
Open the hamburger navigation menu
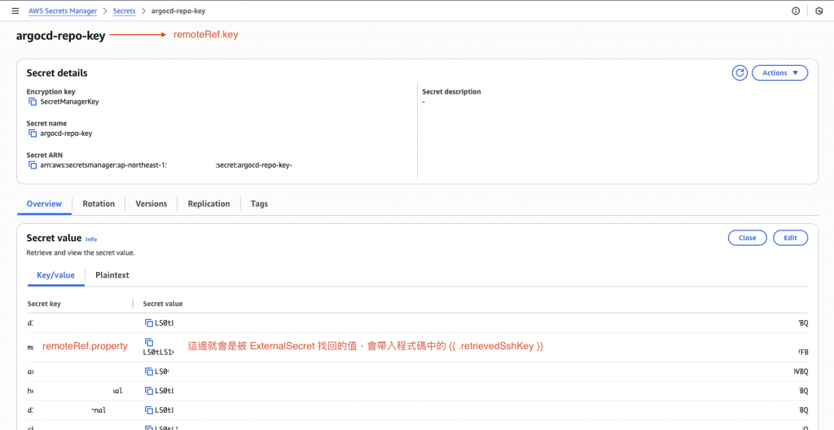(x=15, y=11)
